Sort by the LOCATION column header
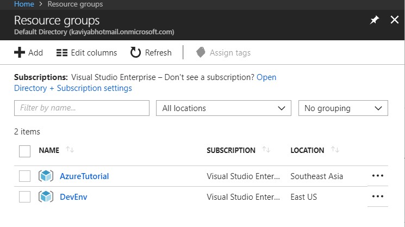The height and width of the screenshot is (227, 405). click(307, 150)
